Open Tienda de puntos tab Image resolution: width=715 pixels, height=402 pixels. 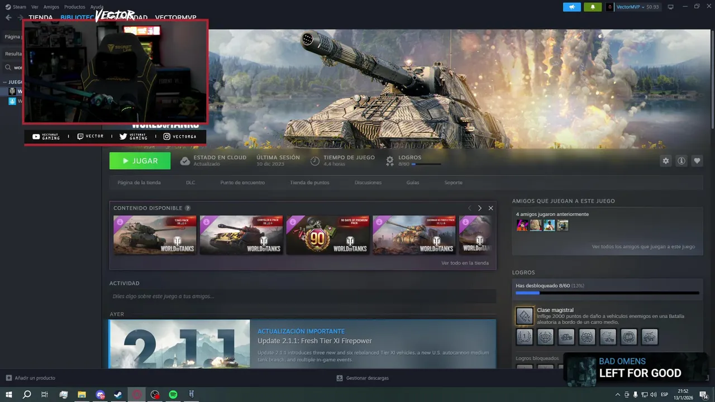click(309, 183)
